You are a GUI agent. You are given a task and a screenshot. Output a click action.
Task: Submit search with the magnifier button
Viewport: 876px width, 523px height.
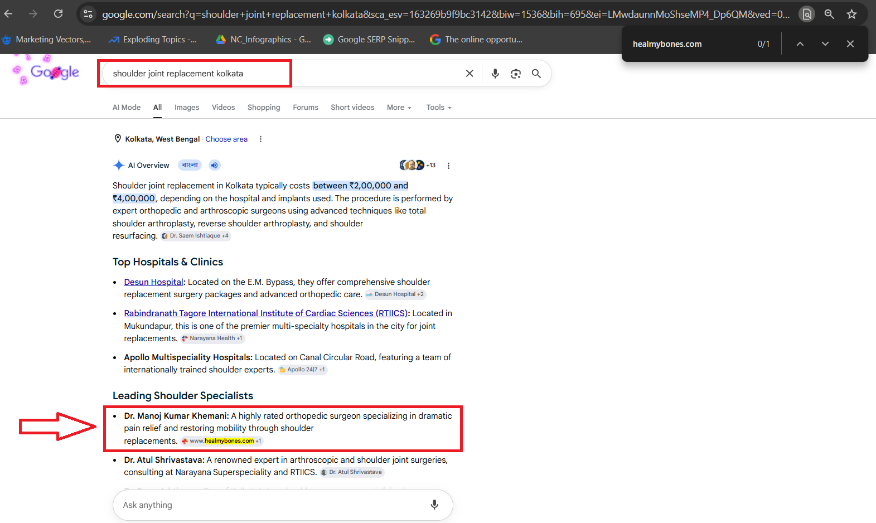coord(536,74)
